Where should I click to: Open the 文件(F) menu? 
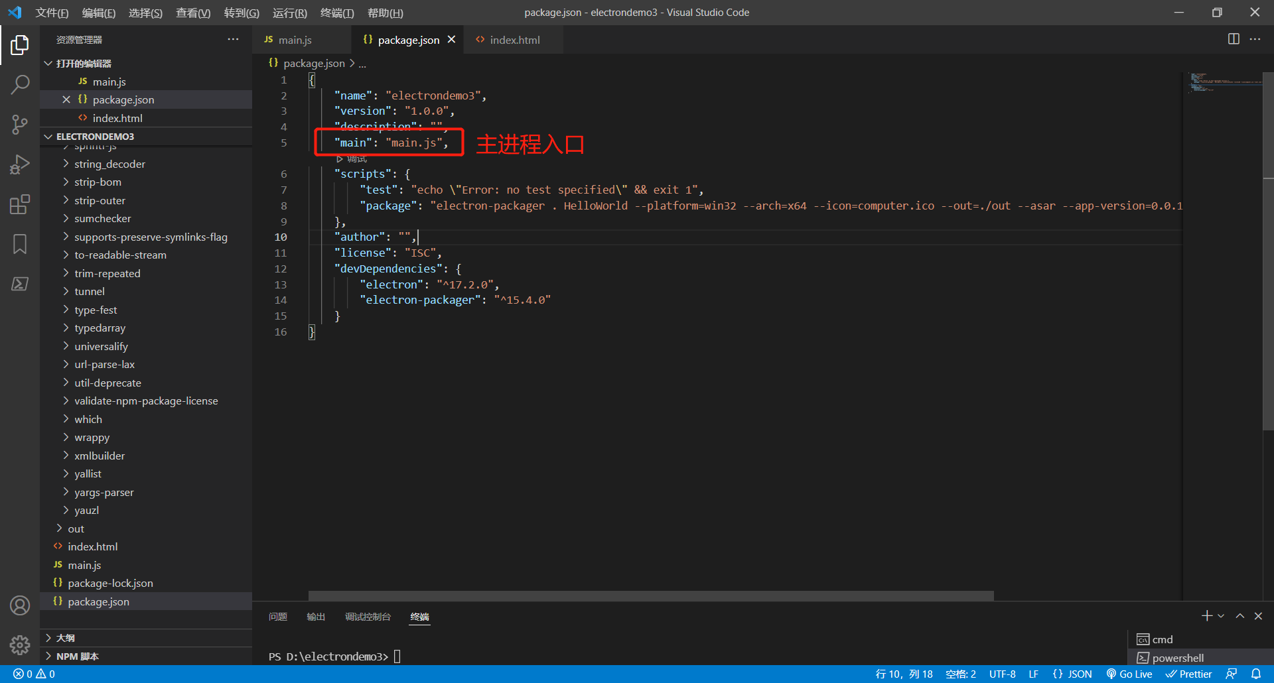(52, 13)
